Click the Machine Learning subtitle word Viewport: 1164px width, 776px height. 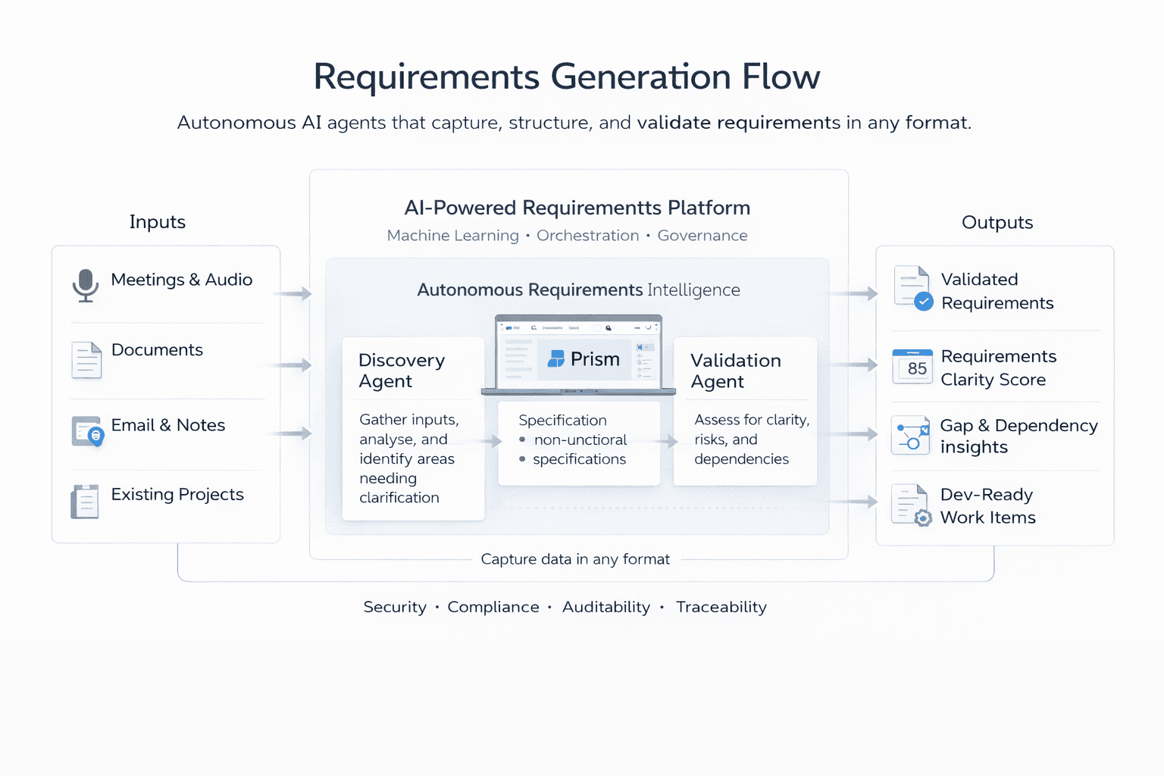click(x=453, y=236)
